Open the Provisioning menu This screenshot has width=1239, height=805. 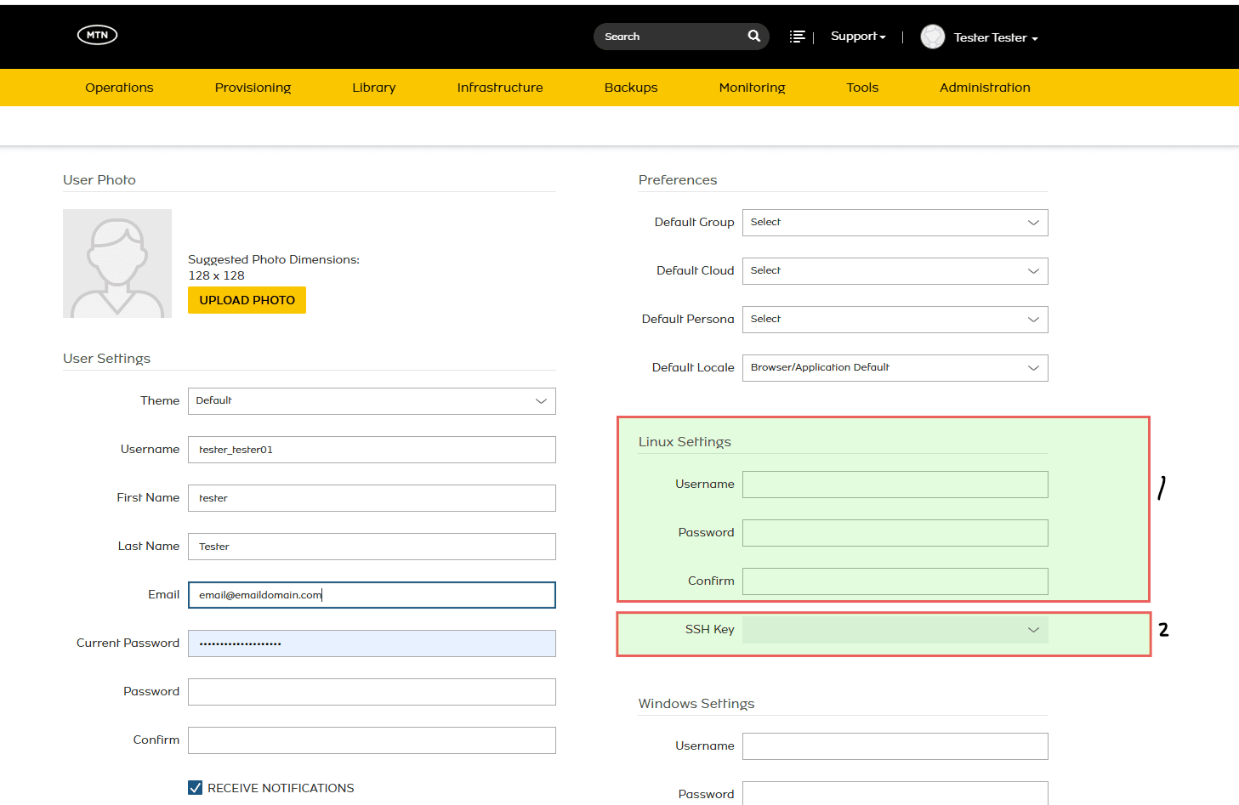pos(253,88)
